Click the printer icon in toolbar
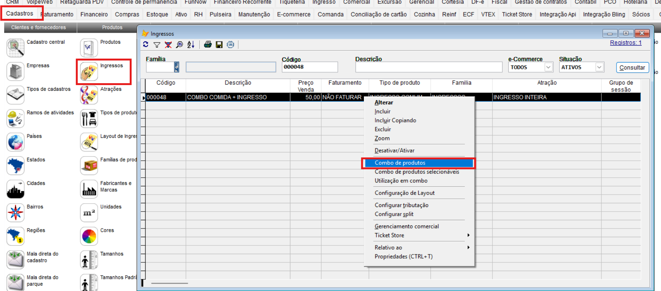The width and height of the screenshot is (661, 291). (x=207, y=45)
